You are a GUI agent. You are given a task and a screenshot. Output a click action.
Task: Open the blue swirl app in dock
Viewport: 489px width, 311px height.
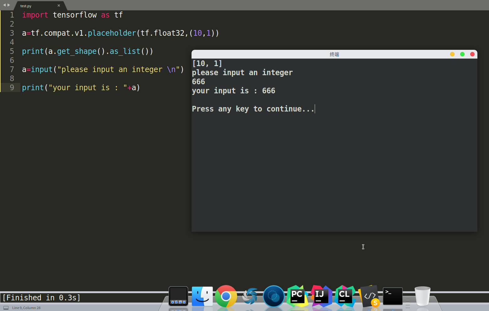coord(250,296)
